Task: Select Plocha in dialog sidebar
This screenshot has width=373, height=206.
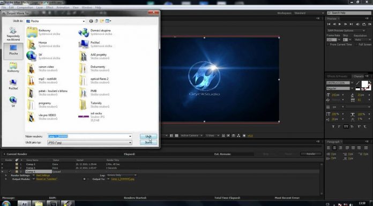Action: pos(13,51)
